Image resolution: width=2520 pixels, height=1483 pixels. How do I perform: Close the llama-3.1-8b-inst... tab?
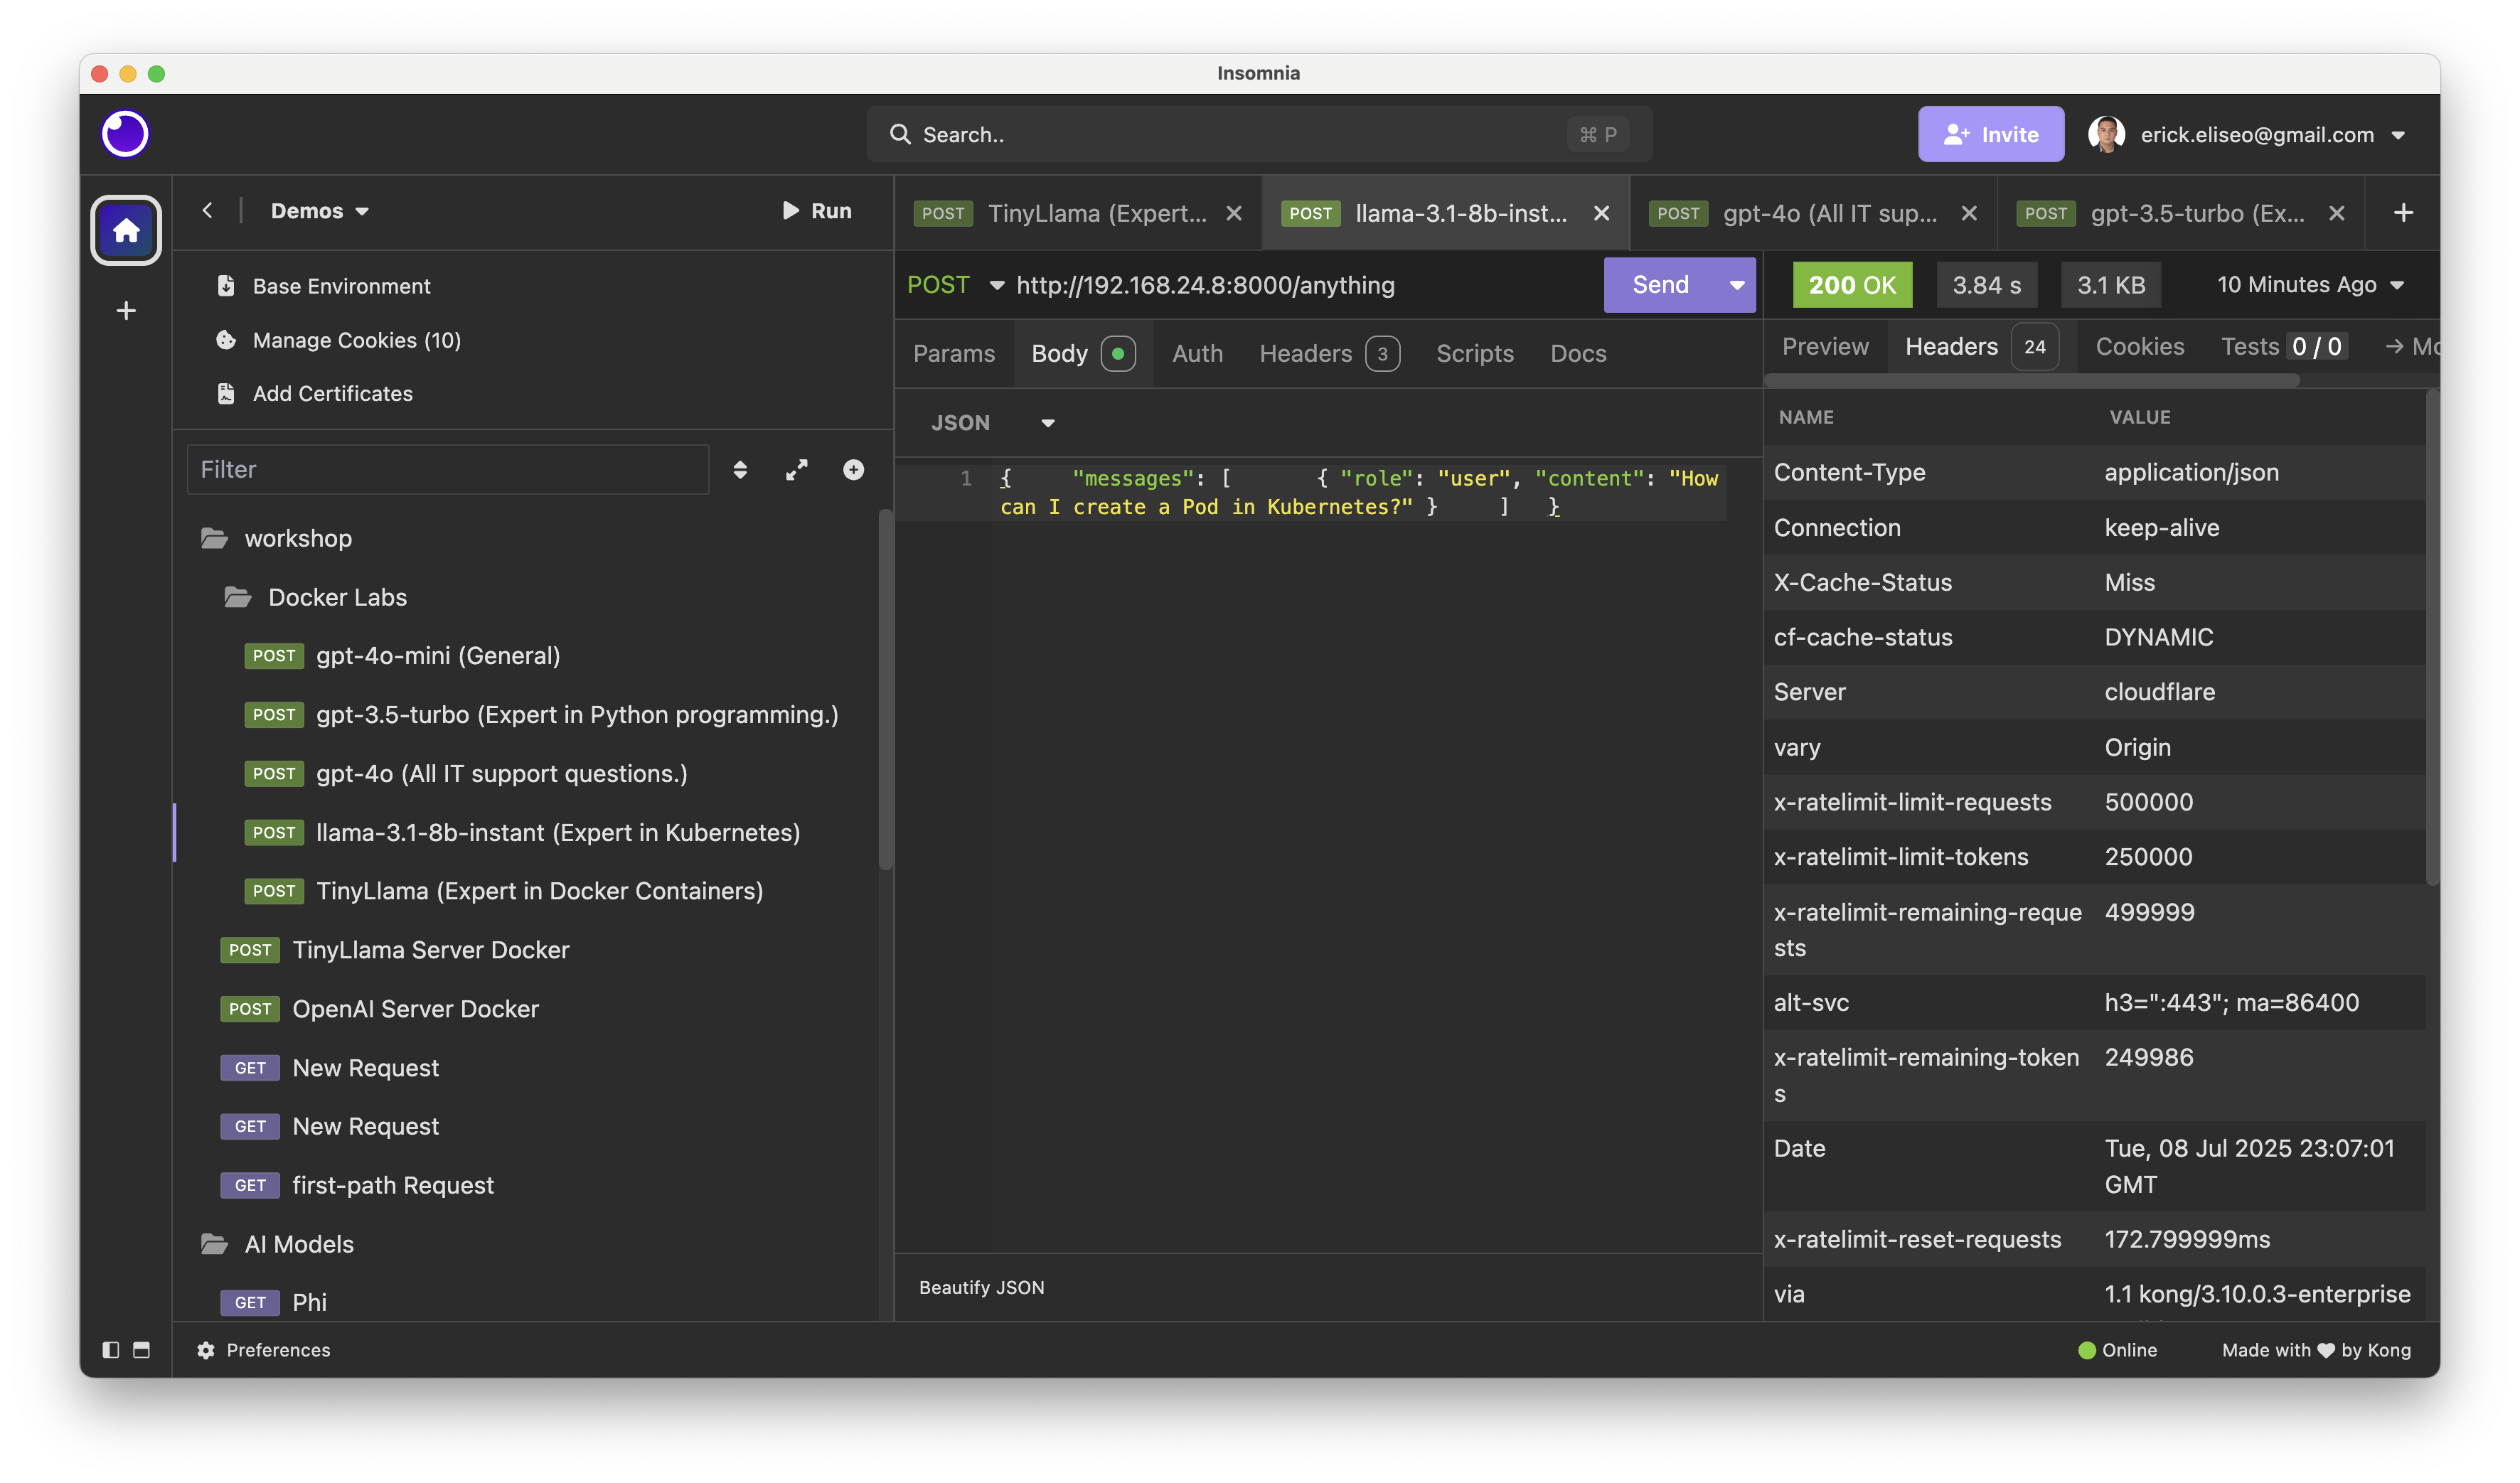(x=1601, y=213)
